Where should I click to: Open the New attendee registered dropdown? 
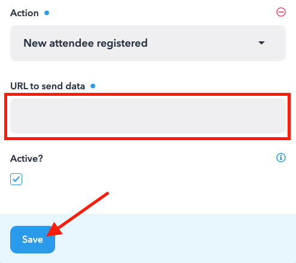click(x=148, y=43)
